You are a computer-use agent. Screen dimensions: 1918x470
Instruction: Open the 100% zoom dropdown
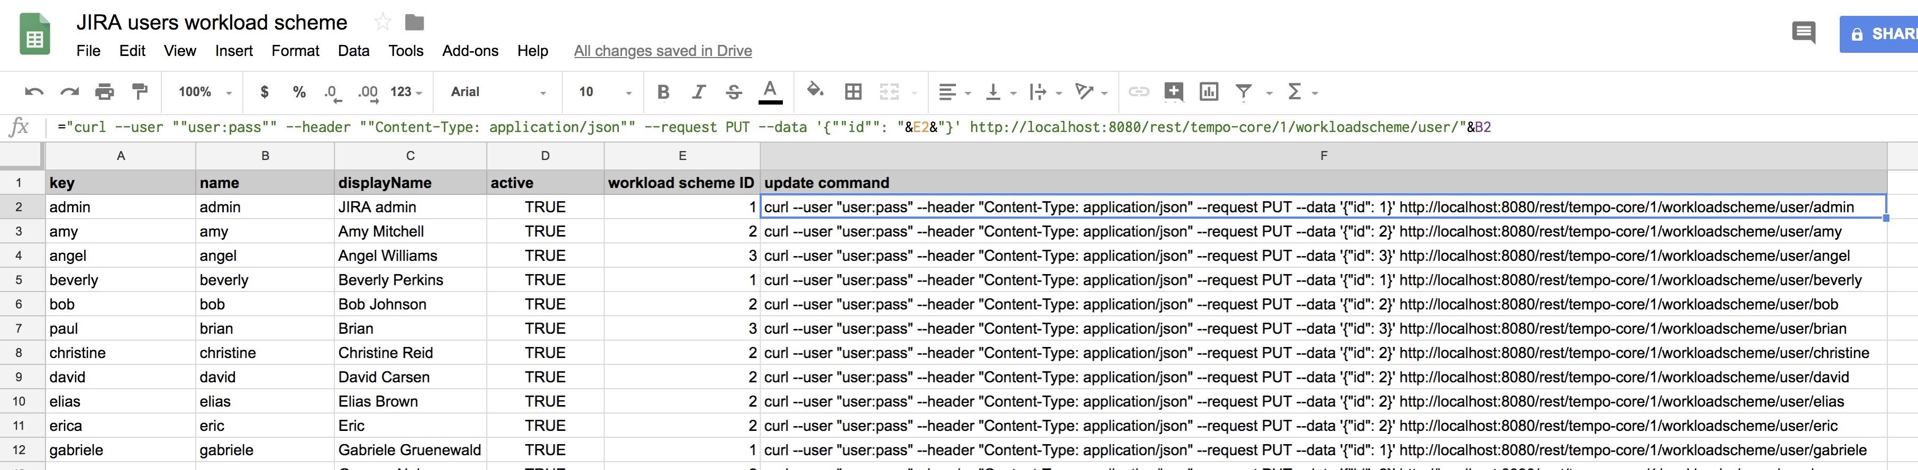[x=205, y=92]
